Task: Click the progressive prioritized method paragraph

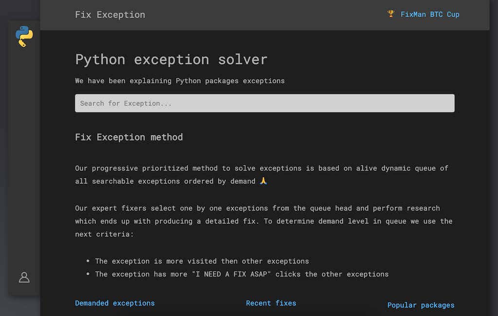Action: coord(262,174)
